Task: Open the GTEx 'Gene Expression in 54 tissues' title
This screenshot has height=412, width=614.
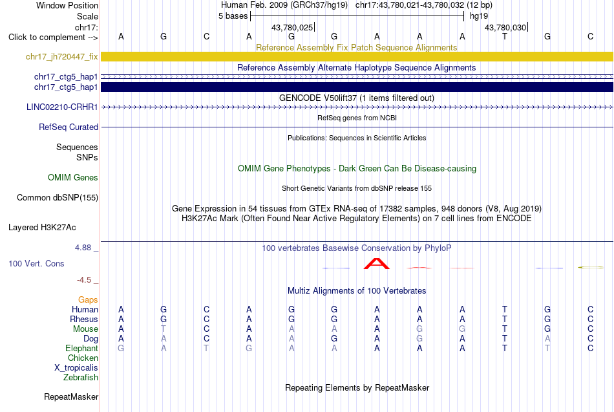Action: (x=357, y=208)
